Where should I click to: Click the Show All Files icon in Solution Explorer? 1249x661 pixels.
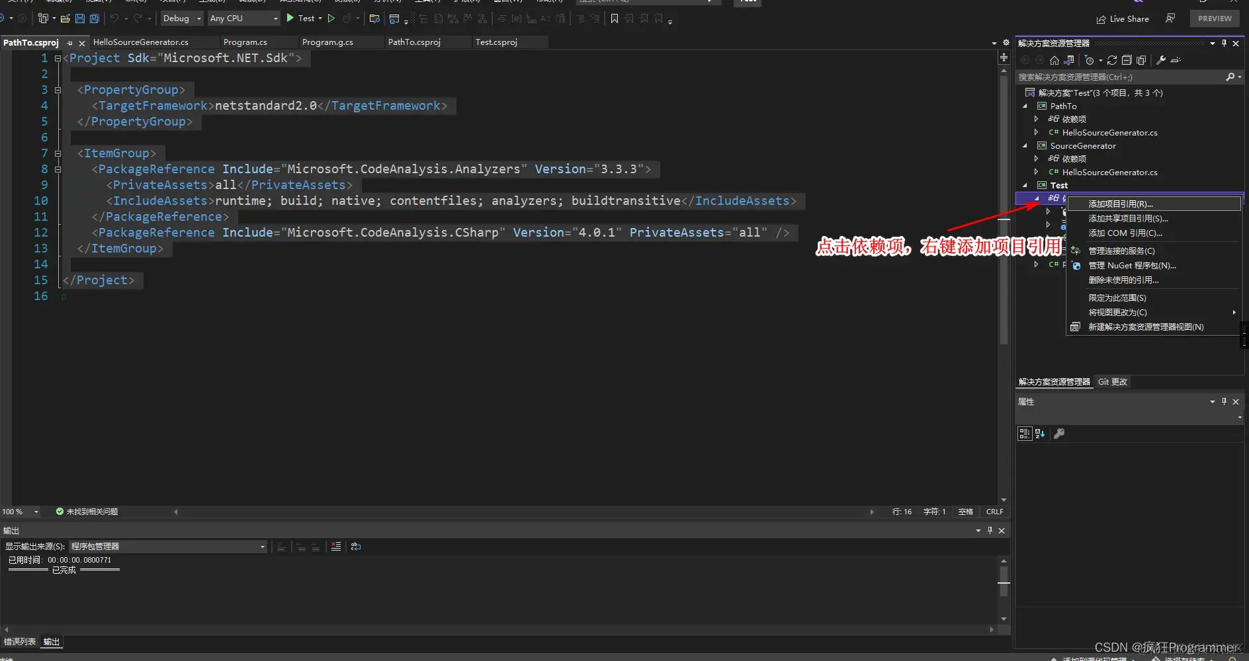pyautogui.click(x=1141, y=60)
